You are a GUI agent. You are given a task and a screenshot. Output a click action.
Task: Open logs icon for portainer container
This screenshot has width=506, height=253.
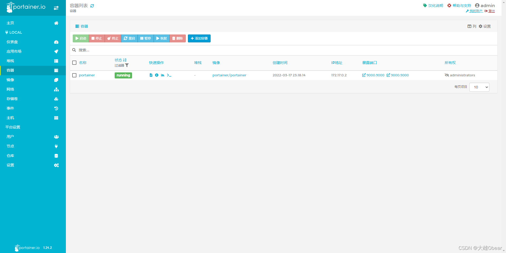151,75
